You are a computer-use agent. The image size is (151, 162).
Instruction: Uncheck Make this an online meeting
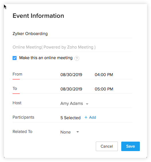click(15, 58)
